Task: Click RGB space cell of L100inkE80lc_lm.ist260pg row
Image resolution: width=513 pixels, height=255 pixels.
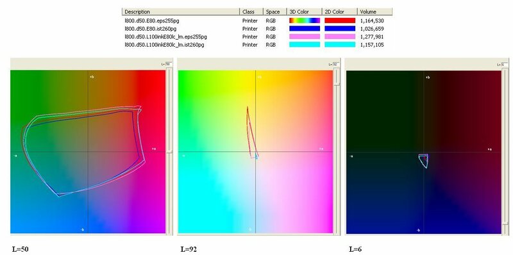Action: 271,45
